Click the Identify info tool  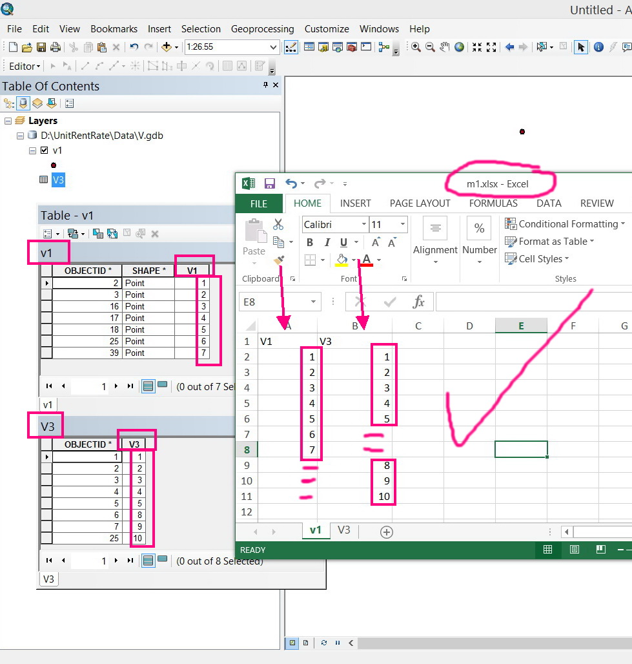click(x=598, y=47)
